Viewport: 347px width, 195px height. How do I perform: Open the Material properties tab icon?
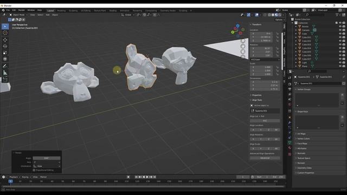[290, 148]
